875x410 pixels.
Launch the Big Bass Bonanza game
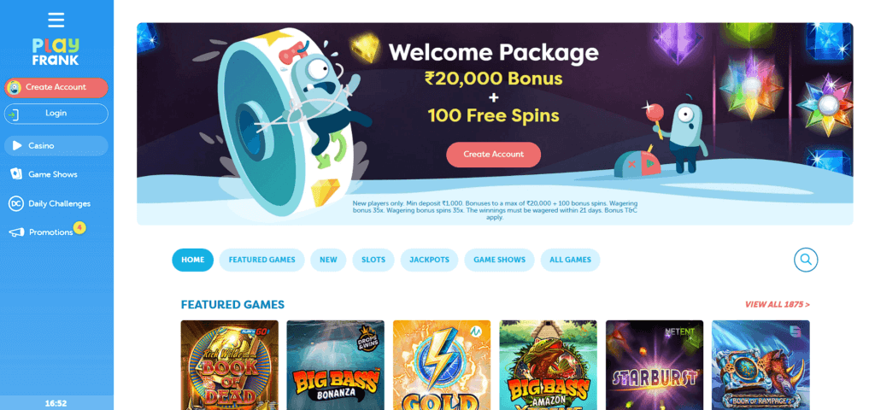(335, 365)
